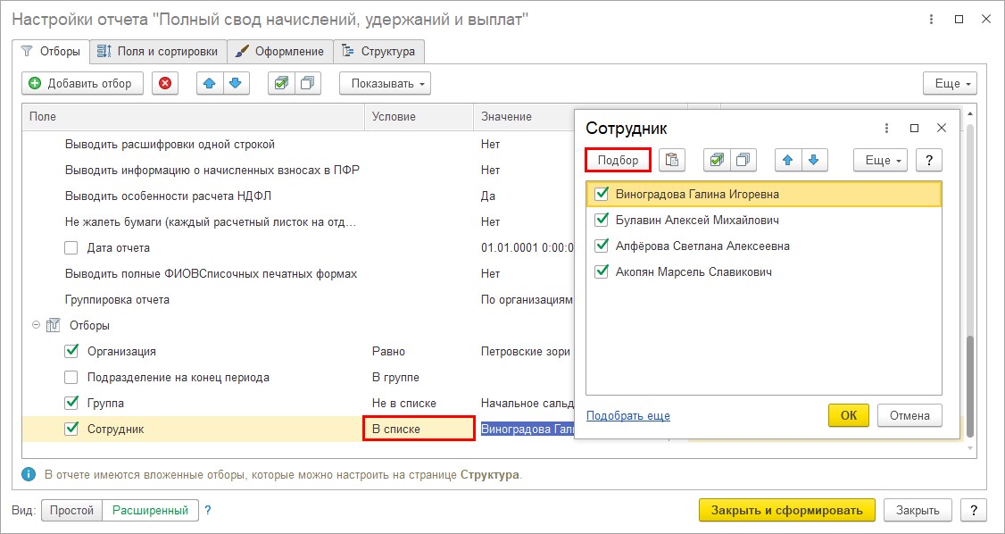The image size is (1005, 534).
Task: Click the help question button beside Закрыть
Action: 975,510
